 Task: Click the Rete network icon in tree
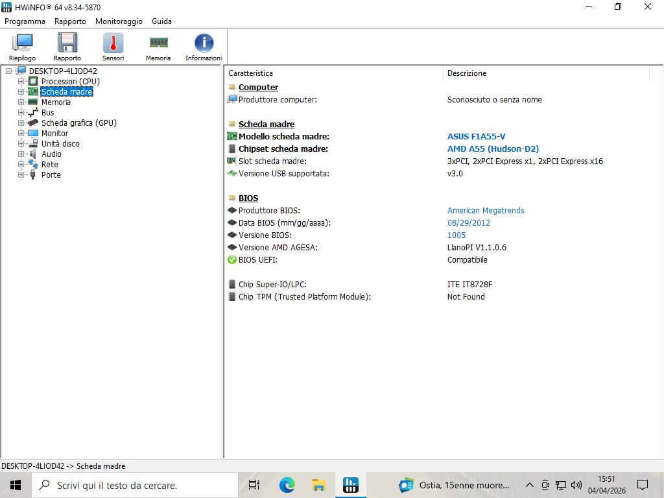tap(33, 164)
